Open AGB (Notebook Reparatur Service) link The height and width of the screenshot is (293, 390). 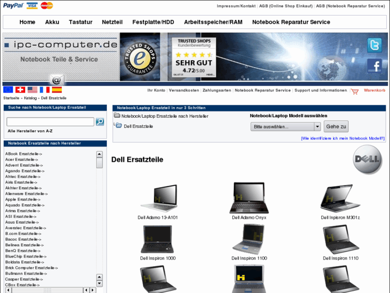pos(350,6)
